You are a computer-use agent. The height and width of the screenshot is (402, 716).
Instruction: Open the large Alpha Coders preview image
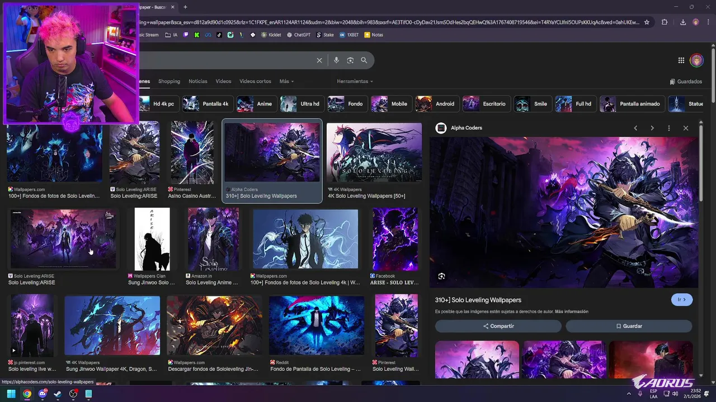point(564,213)
